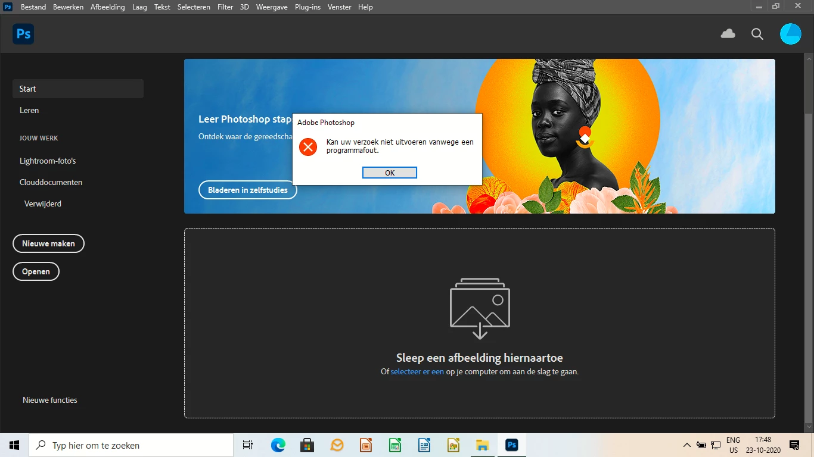Open the green spreadsheet app on taskbar
This screenshot has height=457, width=814.
point(394,445)
